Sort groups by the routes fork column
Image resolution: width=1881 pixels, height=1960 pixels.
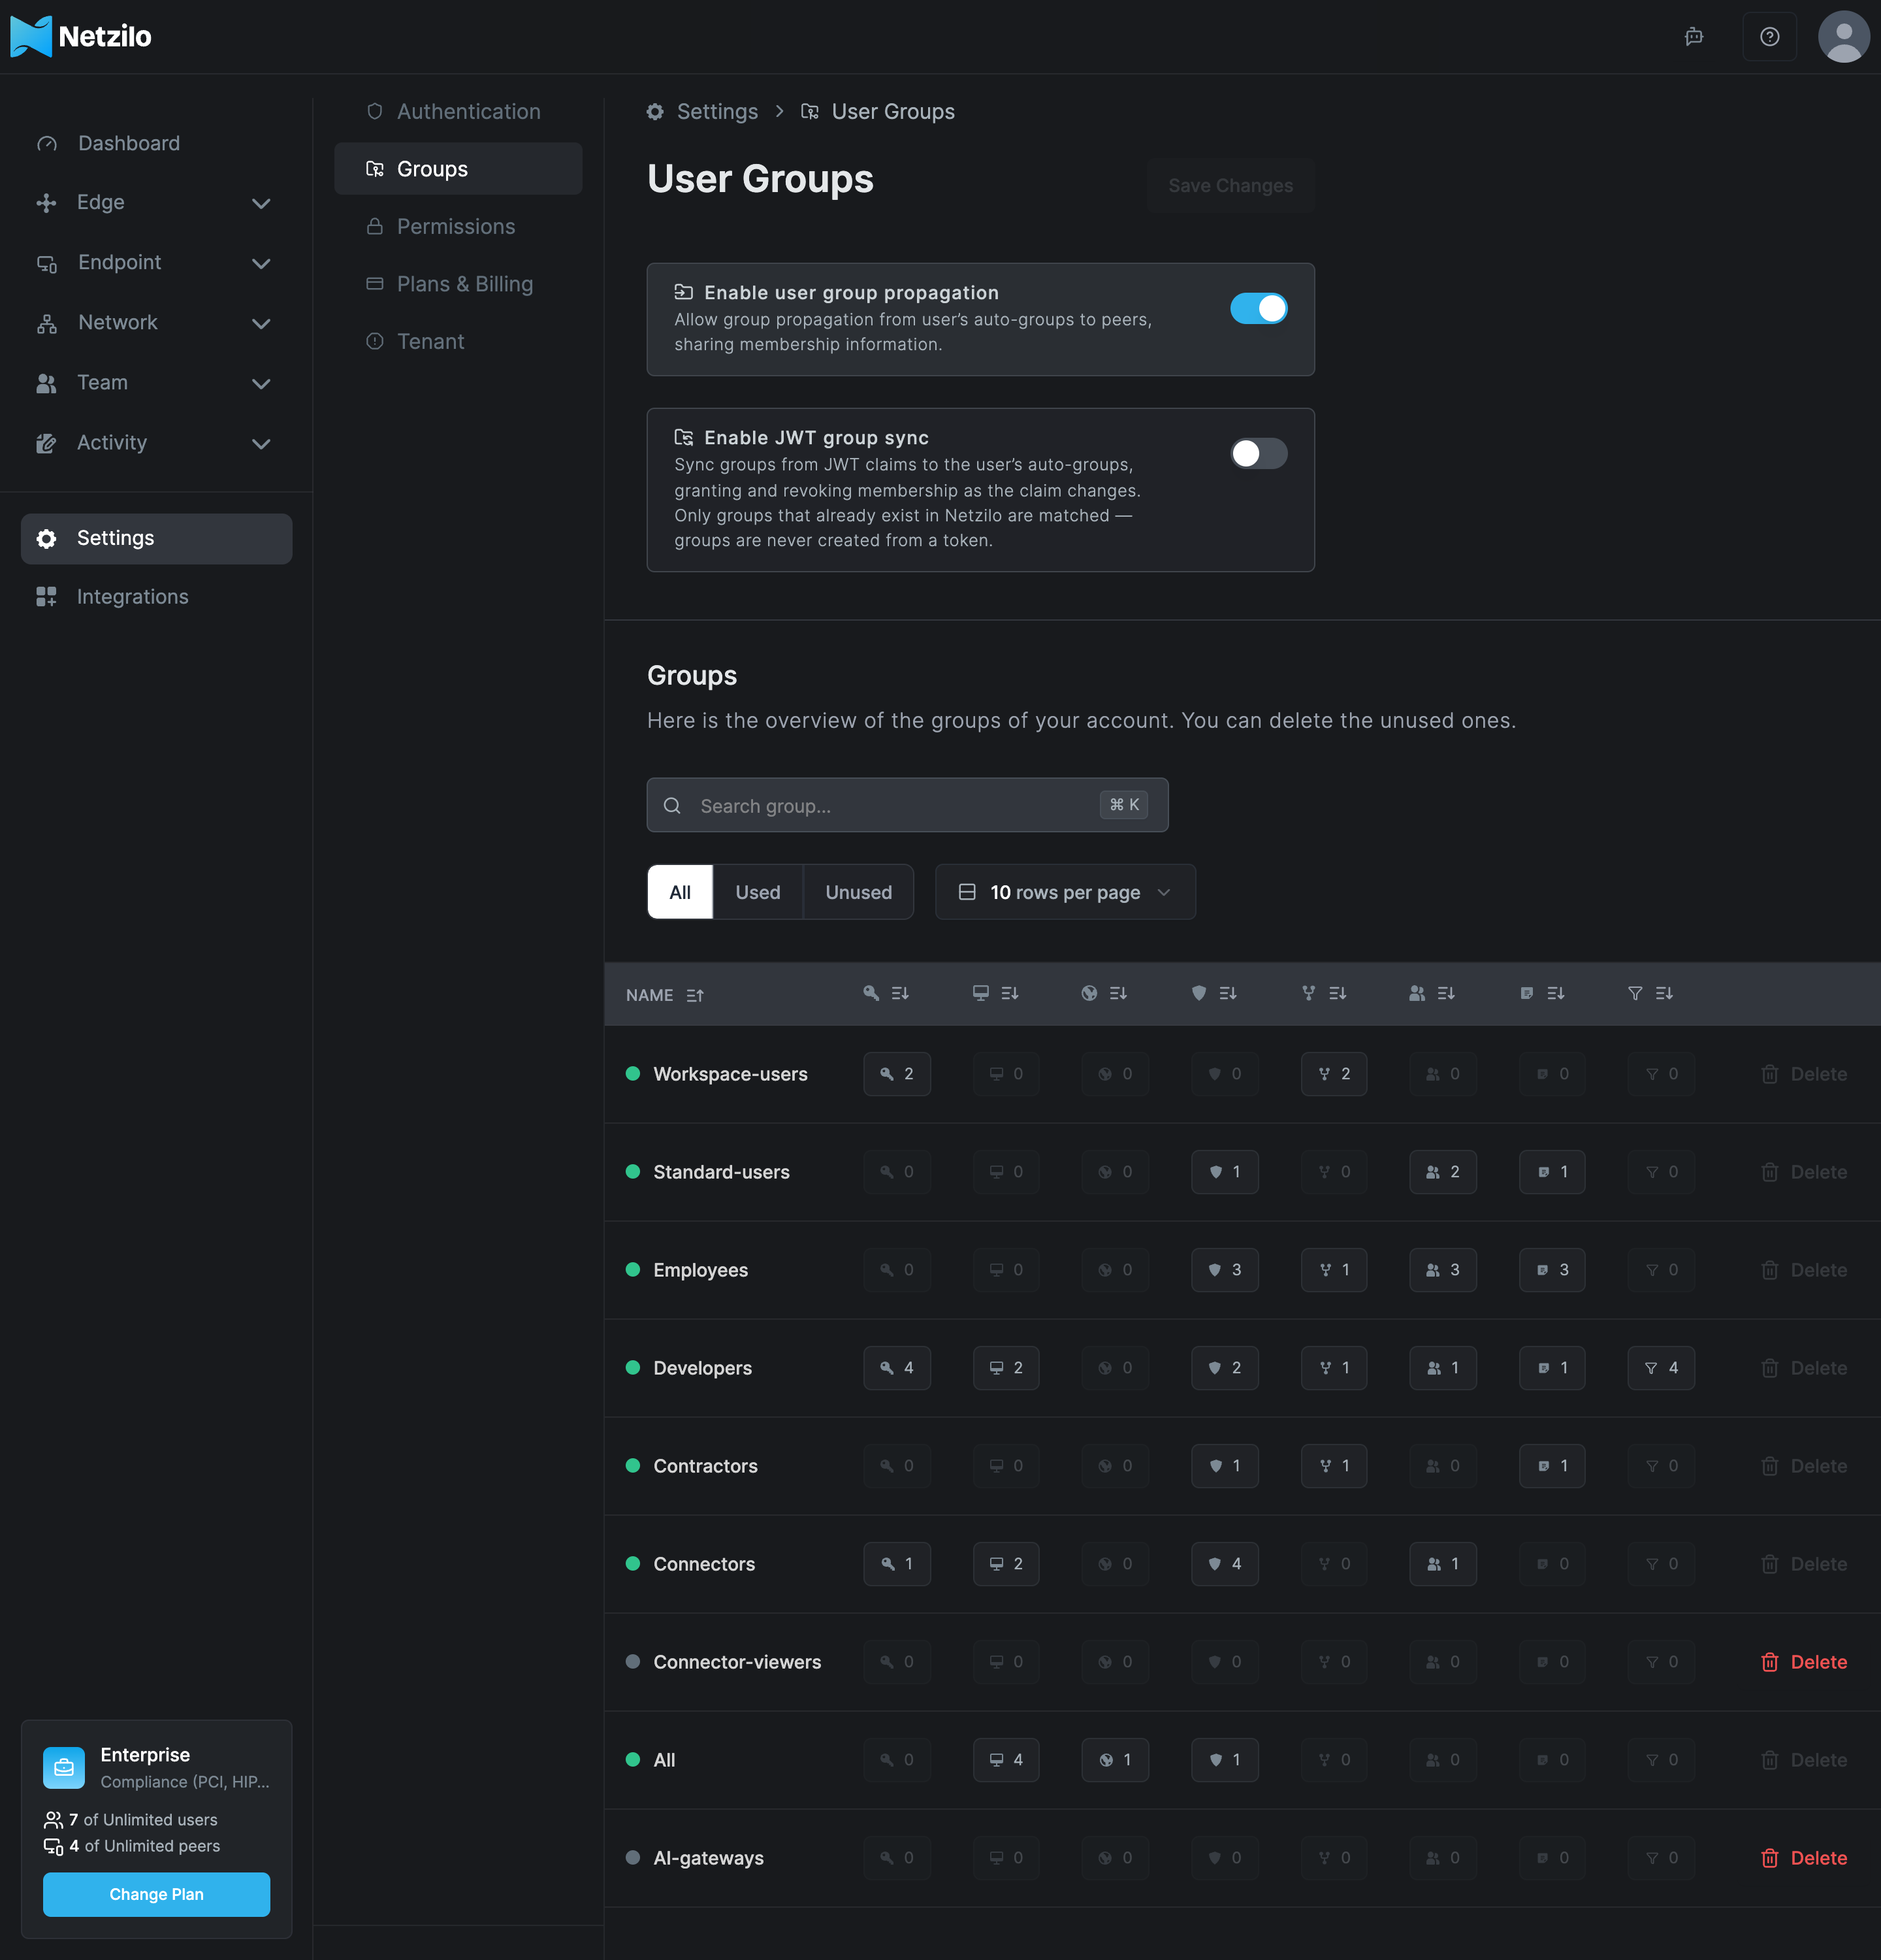pyautogui.click(x=1325, y=993)
